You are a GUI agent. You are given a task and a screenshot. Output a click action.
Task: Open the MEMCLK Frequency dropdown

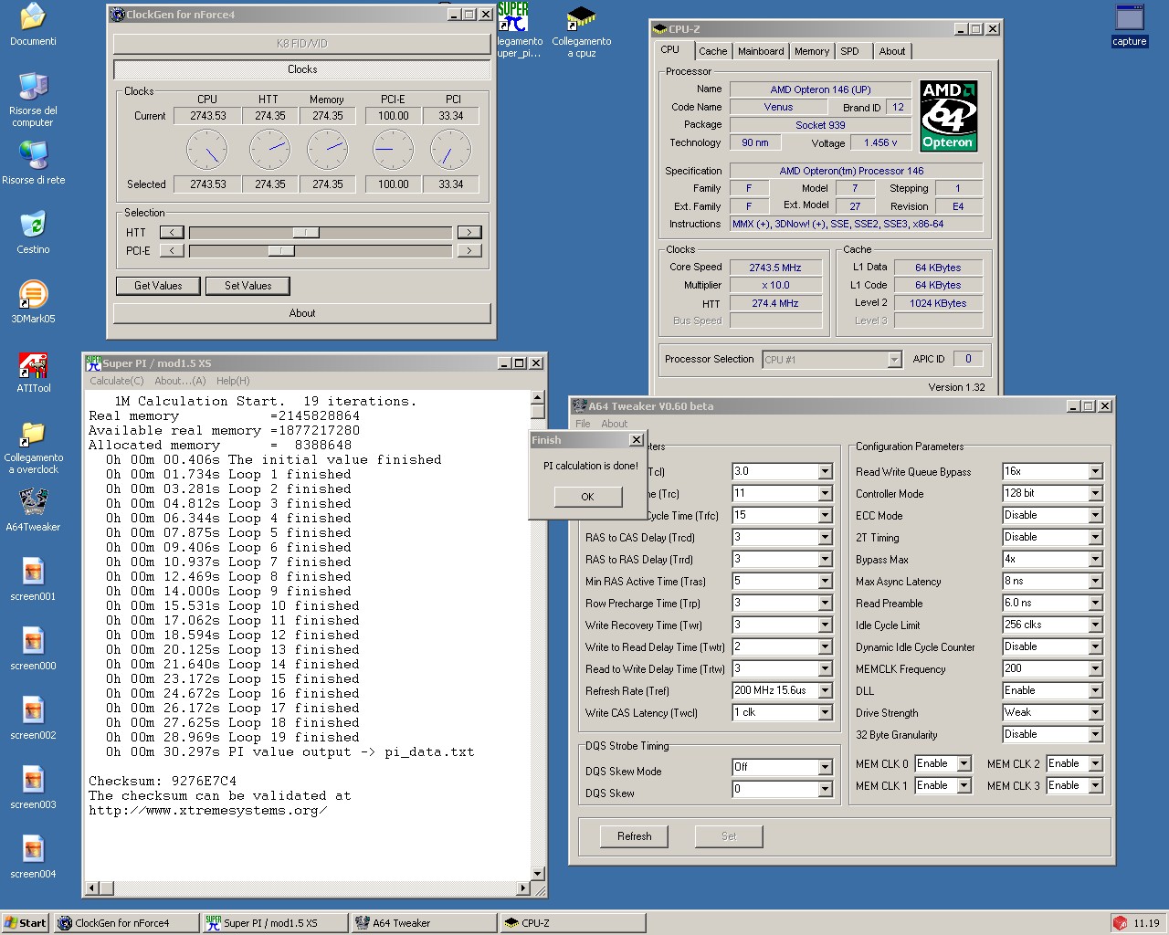1095,668
